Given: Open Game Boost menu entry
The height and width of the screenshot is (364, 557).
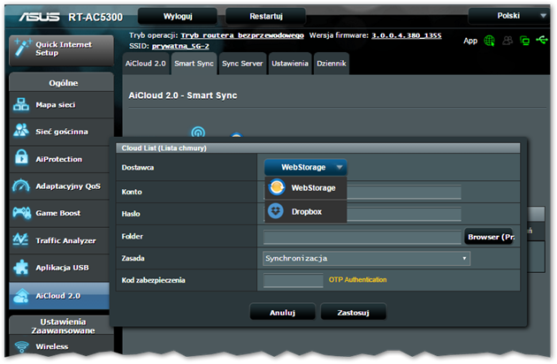Looking at the screenshot, I should point(61,213).
